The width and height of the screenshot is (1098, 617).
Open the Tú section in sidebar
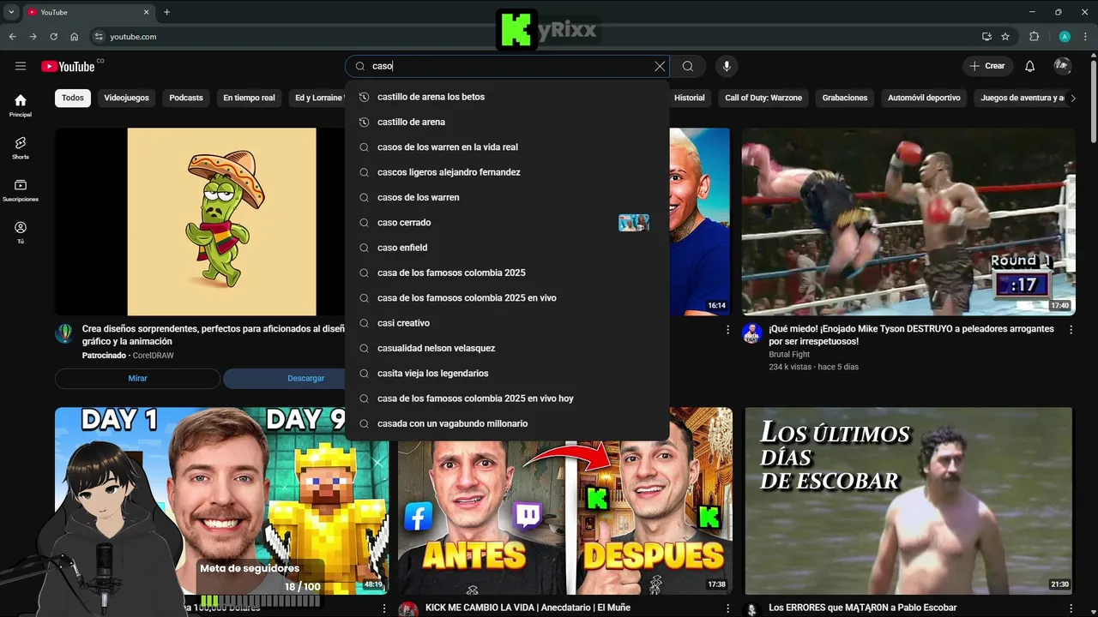[x=21, y=232]
